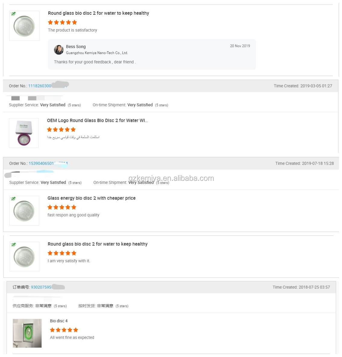
Task: Open the product page for Bio disc 4
Action: pos(59,321)
